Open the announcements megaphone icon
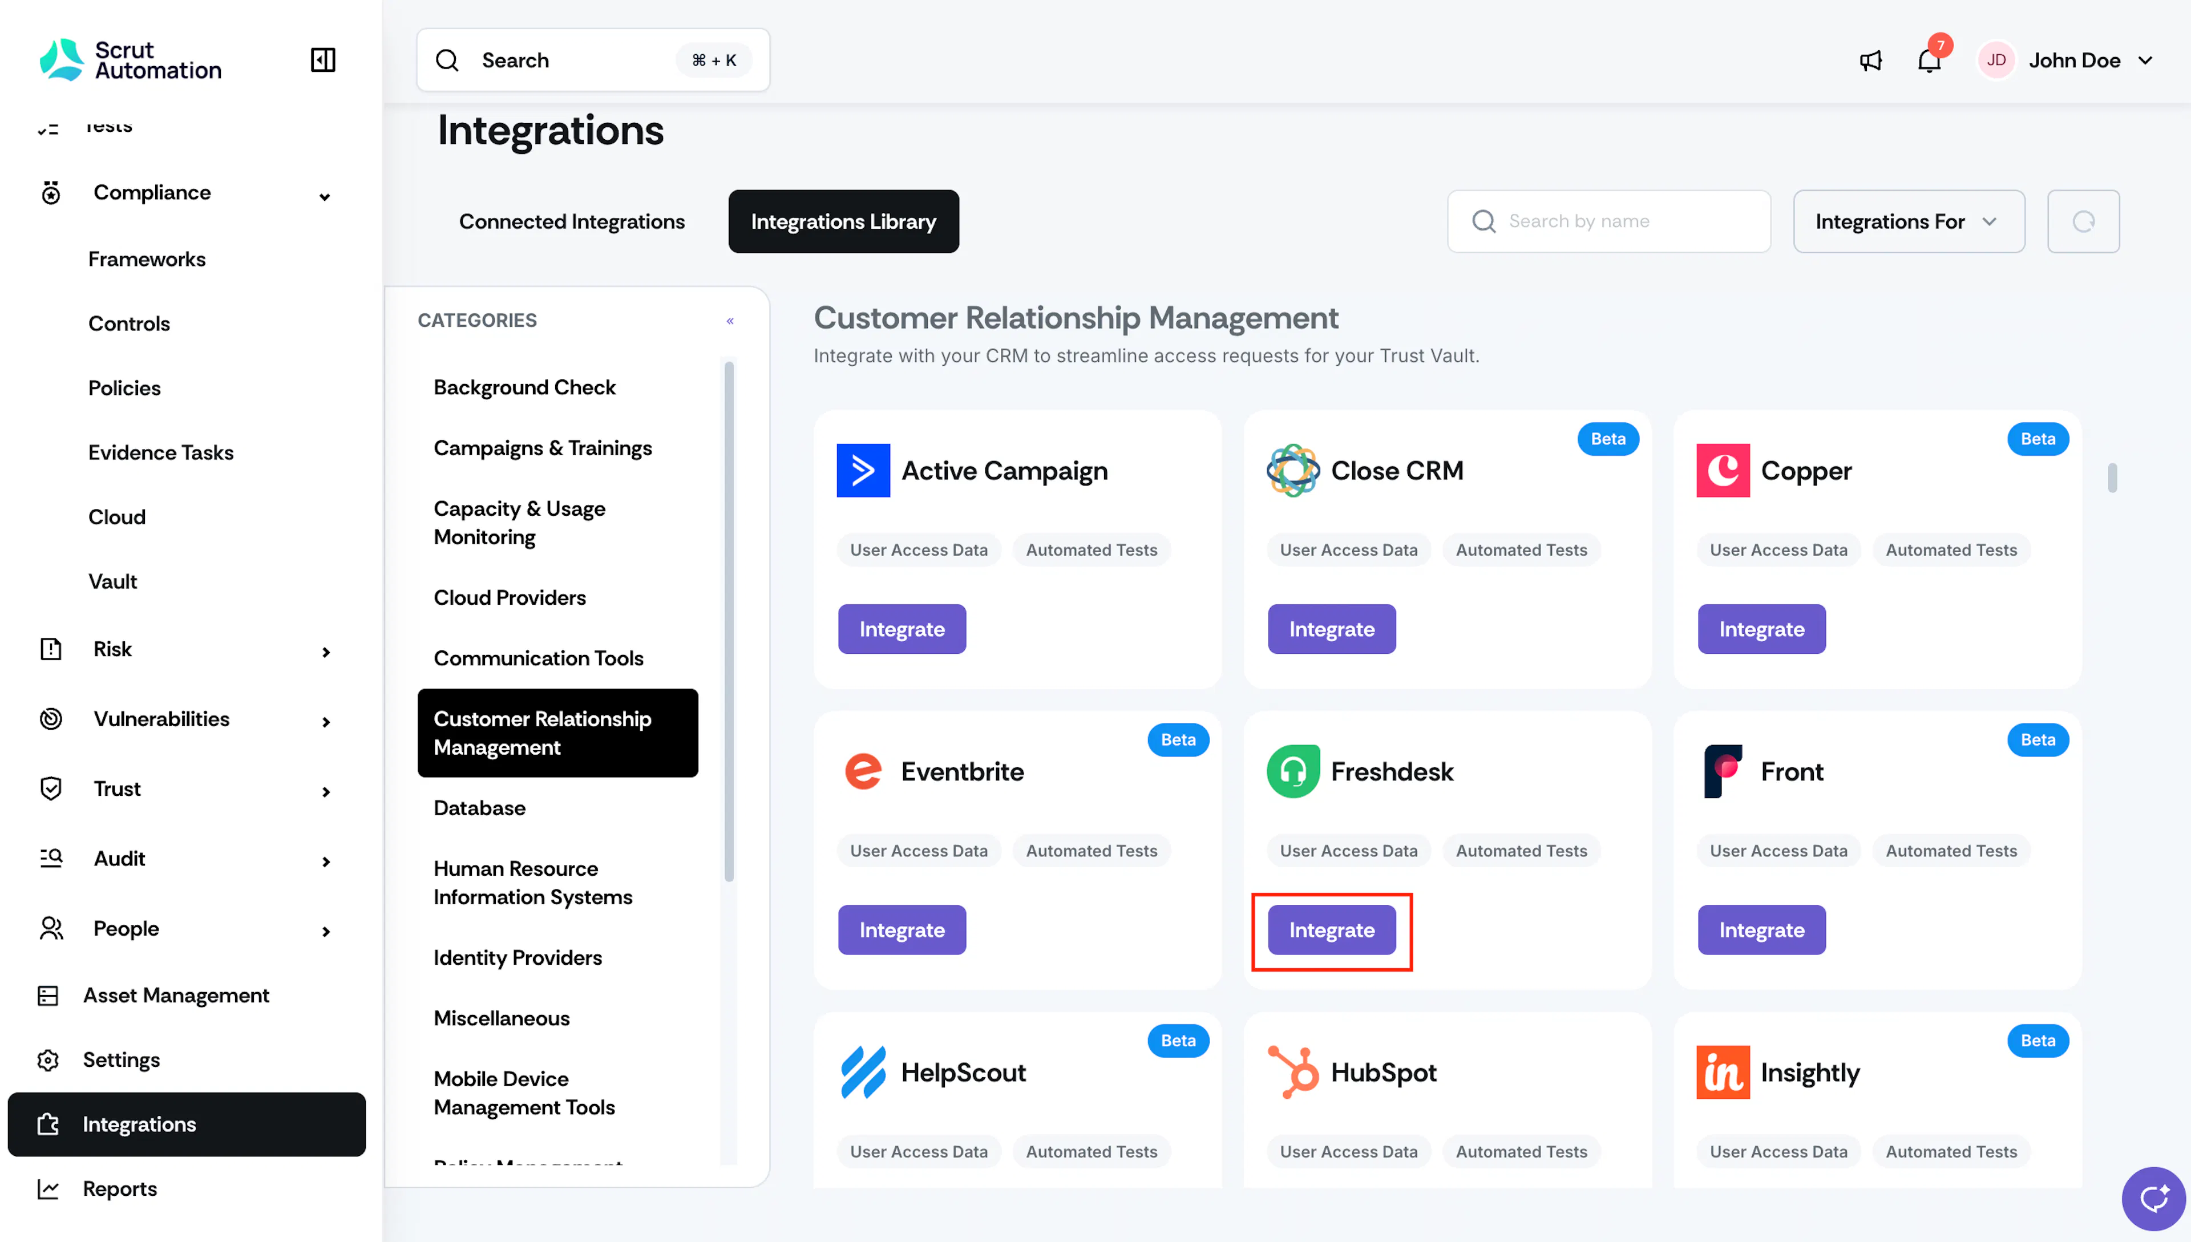This screenshot has height=1242, width=2191. [1870, 60]
